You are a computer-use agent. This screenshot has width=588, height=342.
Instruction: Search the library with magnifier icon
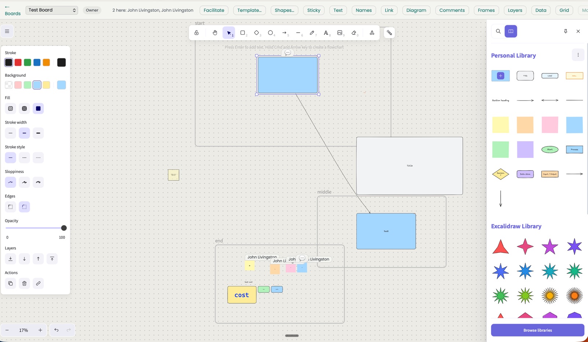498,31
